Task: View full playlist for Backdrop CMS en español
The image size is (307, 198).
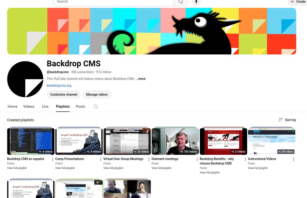Action: 17,168
